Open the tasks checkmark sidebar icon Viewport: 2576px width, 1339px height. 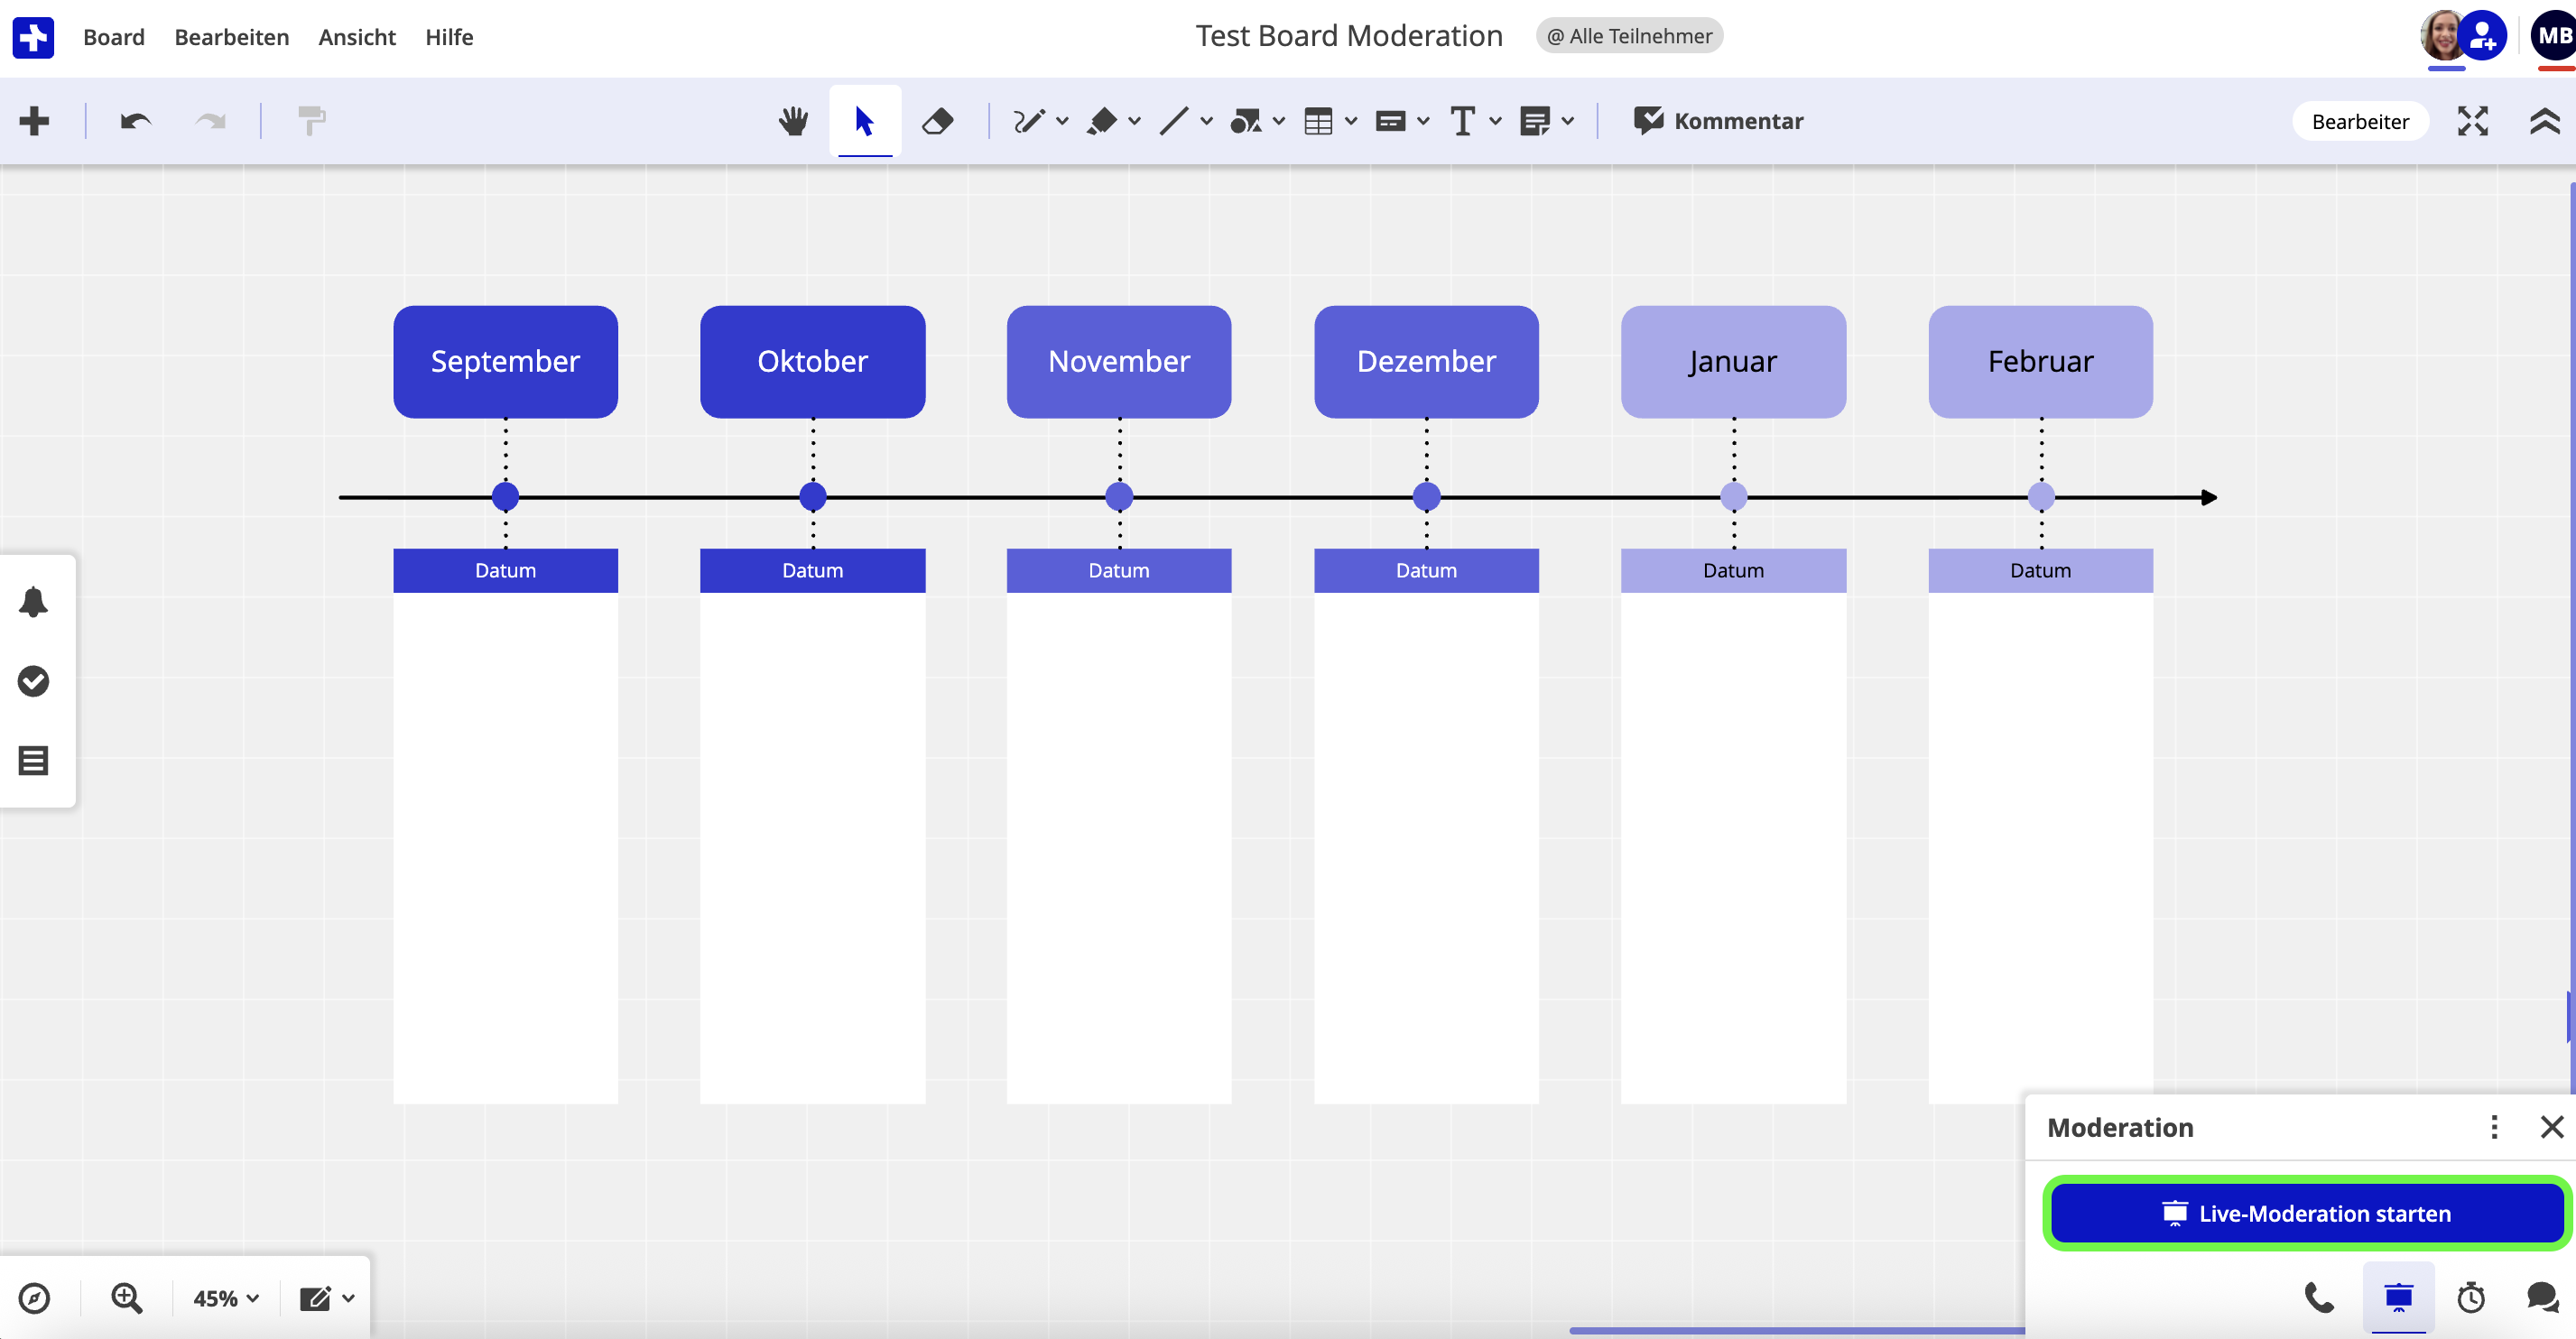33,681
